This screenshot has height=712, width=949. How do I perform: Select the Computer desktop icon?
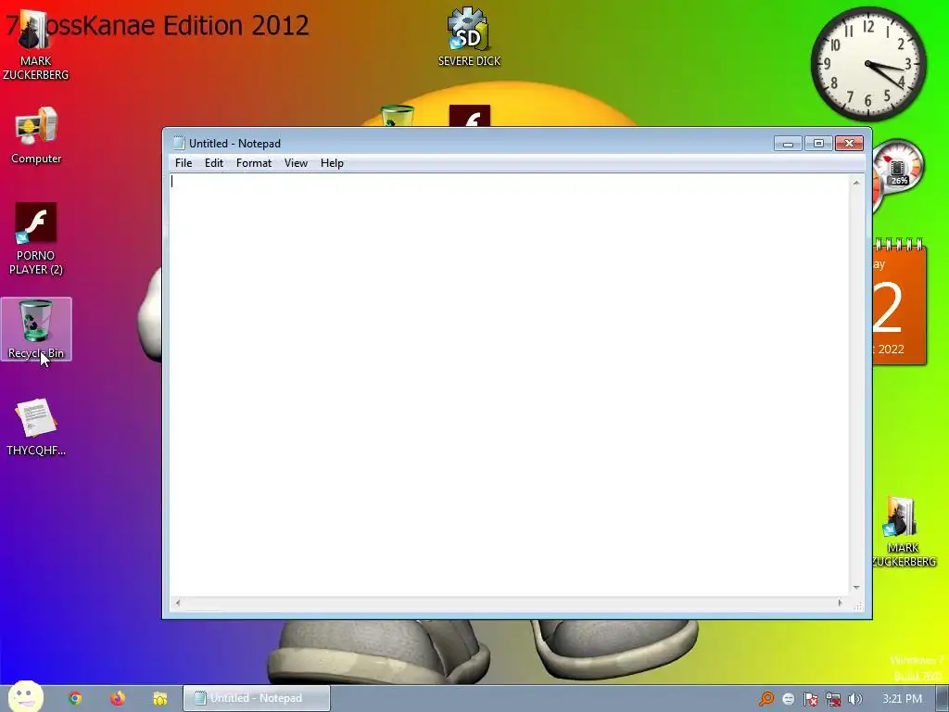click(x=36, y=135)
